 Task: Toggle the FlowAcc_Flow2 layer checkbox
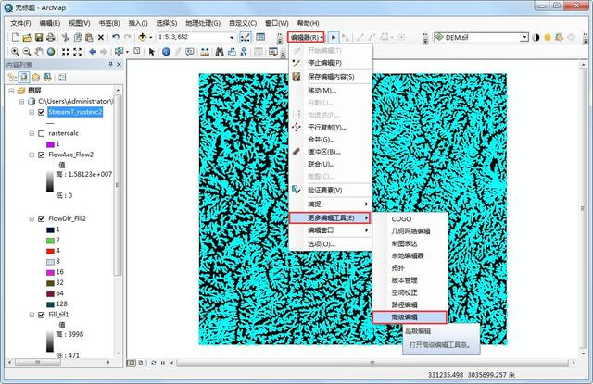pos(42,155)
